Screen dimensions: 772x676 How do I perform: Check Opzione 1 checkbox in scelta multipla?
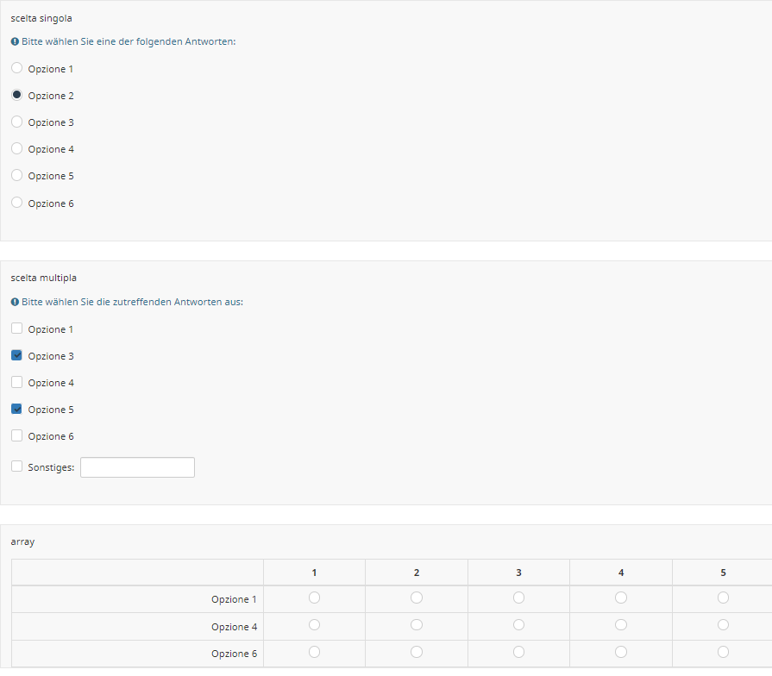pos(16,329)
